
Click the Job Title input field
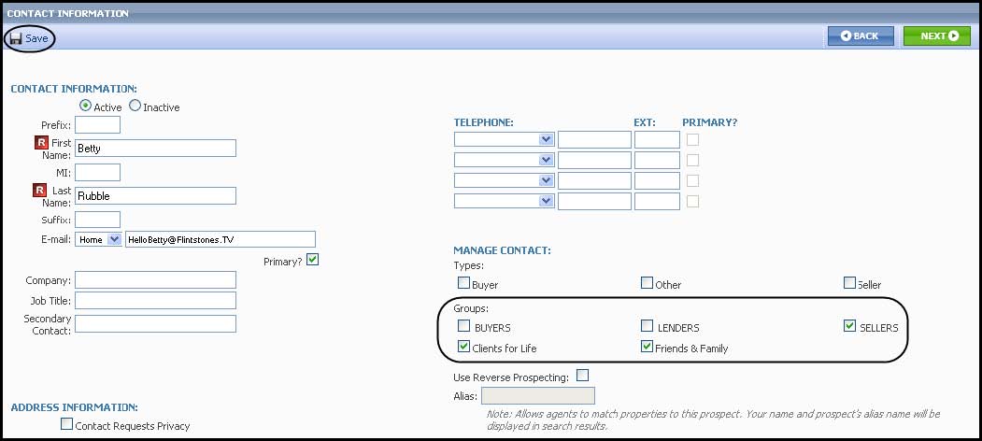[155, 300]
